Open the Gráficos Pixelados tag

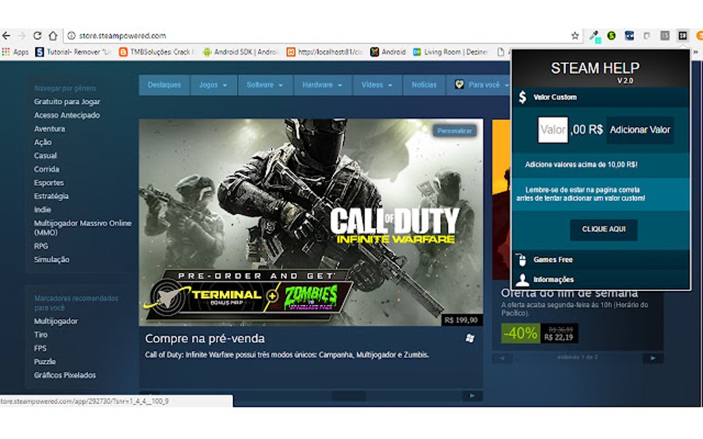(65, 375)
